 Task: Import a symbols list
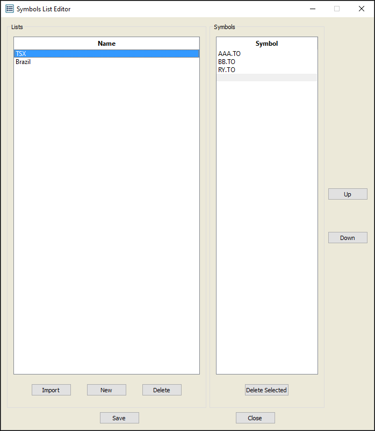(51, 390)
